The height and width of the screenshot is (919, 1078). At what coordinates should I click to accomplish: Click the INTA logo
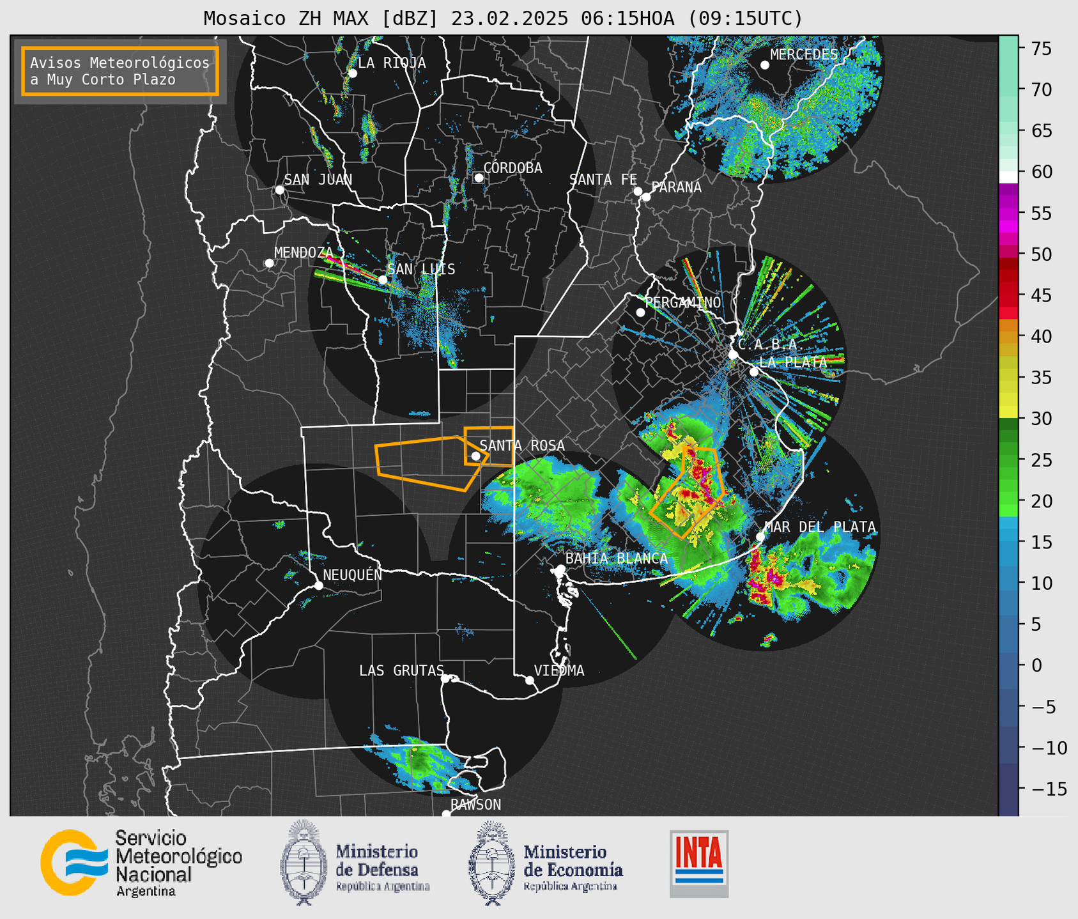coord(699,863)
